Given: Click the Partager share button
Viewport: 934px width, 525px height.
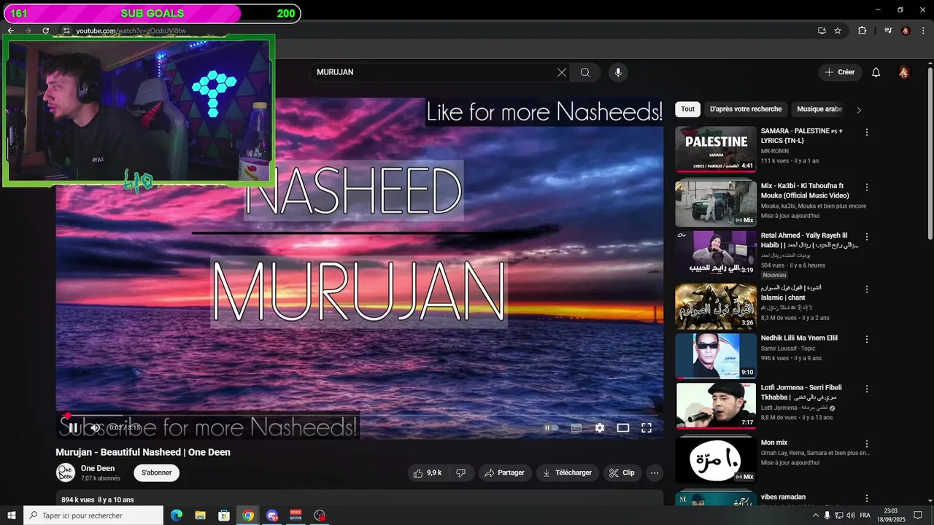Looking at the screenshot, I should (505, 472).
